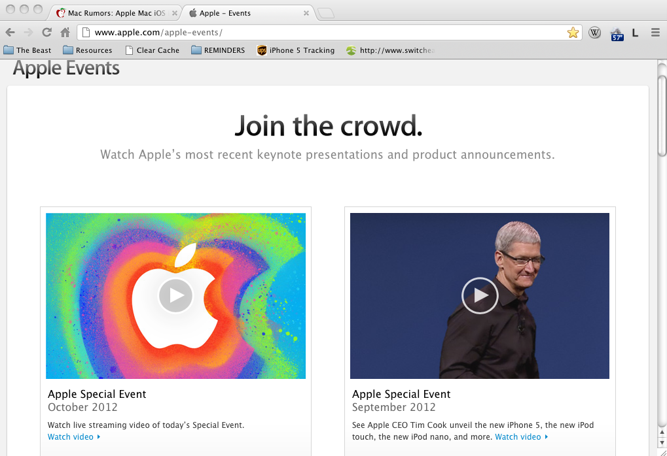Screen dimensions: 667x456
Task: Open the Wikipedia extension icon
Action: point(595,33)
